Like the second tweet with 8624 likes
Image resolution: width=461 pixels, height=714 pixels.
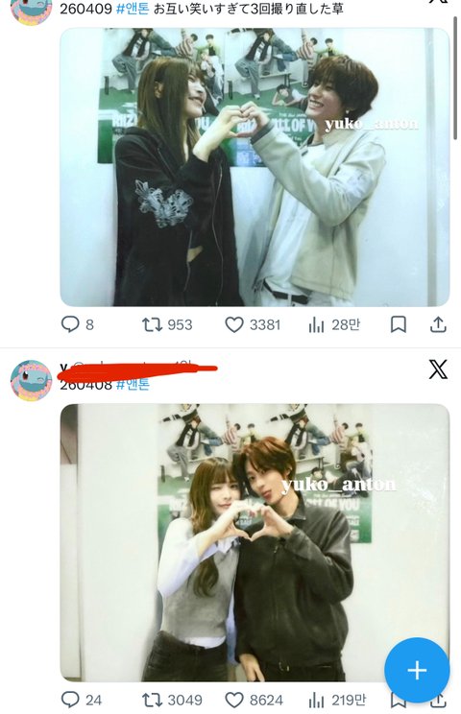[255, 700]
